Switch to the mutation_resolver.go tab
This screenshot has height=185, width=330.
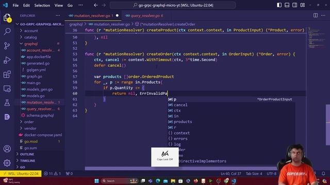click(x=93, y=16)
